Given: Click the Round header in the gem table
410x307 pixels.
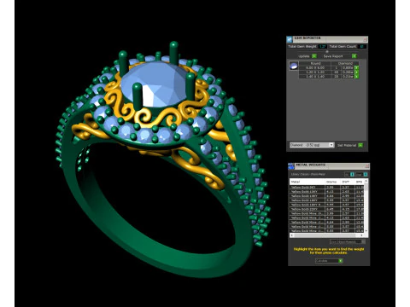Looking at the screenshot, I should pos(315,63).
